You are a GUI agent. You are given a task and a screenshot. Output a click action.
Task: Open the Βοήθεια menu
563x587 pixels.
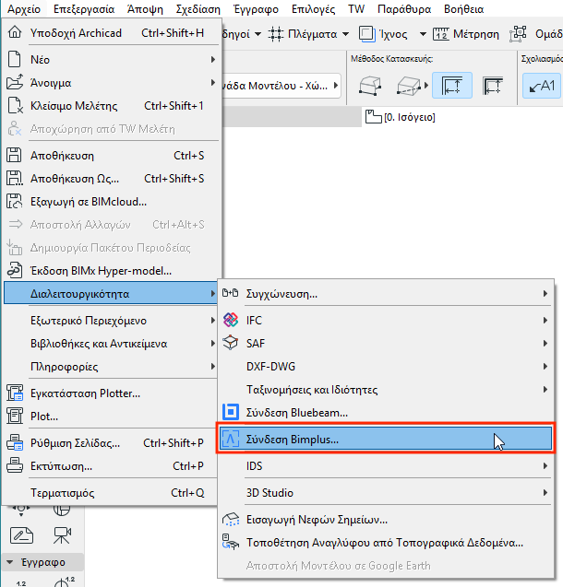(464, 9)
